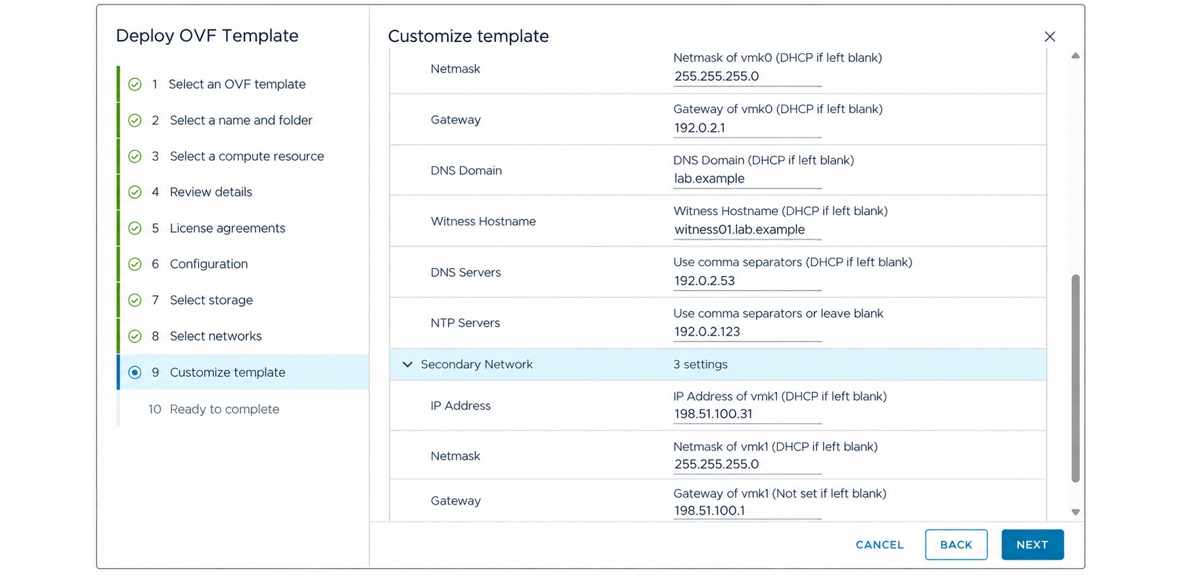Select step 9 Customize template
The width and height of the screenshot is (1181, 575).
(243, 373)
